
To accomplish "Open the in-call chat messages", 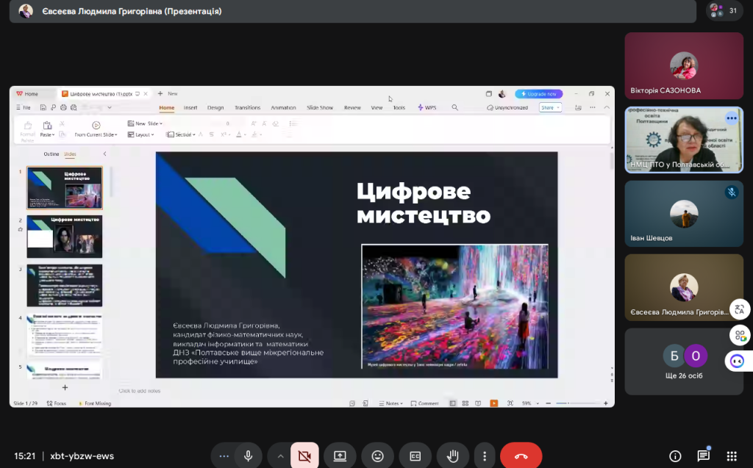I will pyautogui.click(x=703, y=456).
